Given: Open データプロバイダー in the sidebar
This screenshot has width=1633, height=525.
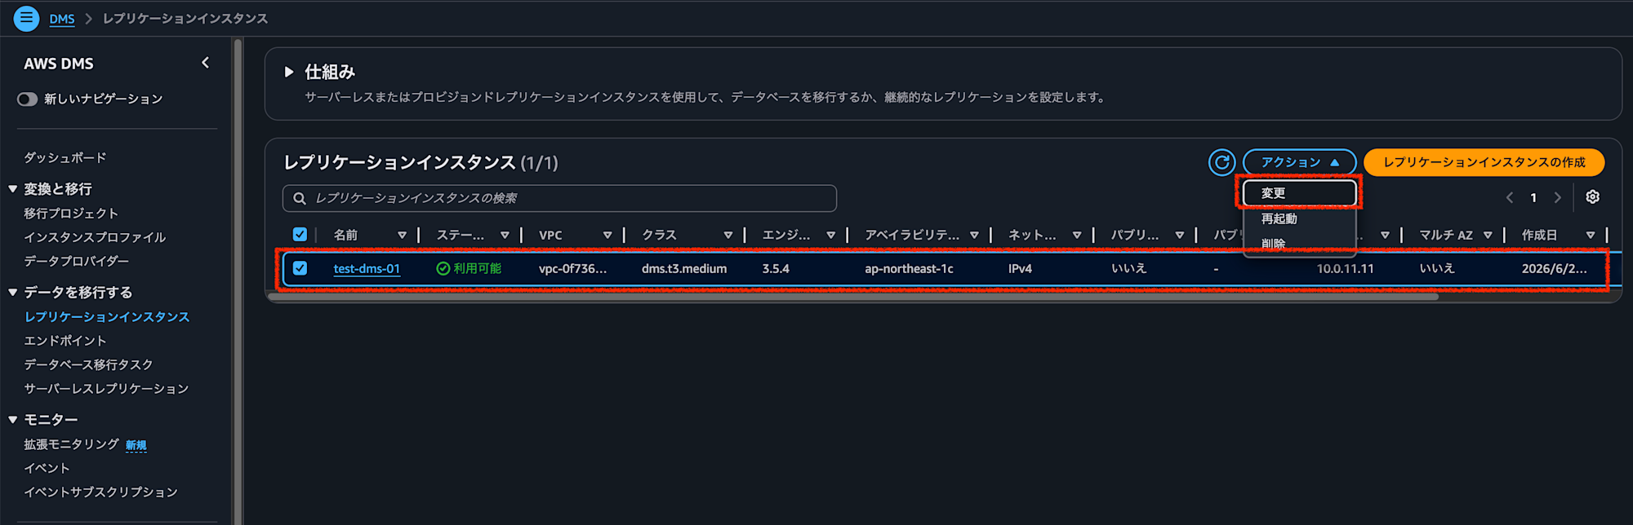Looking at the screenshot, I should (77, 261).
